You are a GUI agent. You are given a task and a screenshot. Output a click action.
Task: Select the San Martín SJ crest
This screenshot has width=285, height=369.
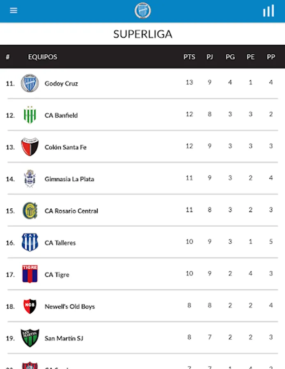point(29,338)
